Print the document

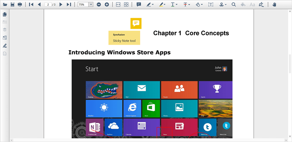click(x=20, y=4)
